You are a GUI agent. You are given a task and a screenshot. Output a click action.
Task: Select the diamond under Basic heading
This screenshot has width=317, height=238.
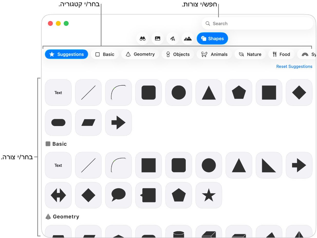(x=88, y=195)
